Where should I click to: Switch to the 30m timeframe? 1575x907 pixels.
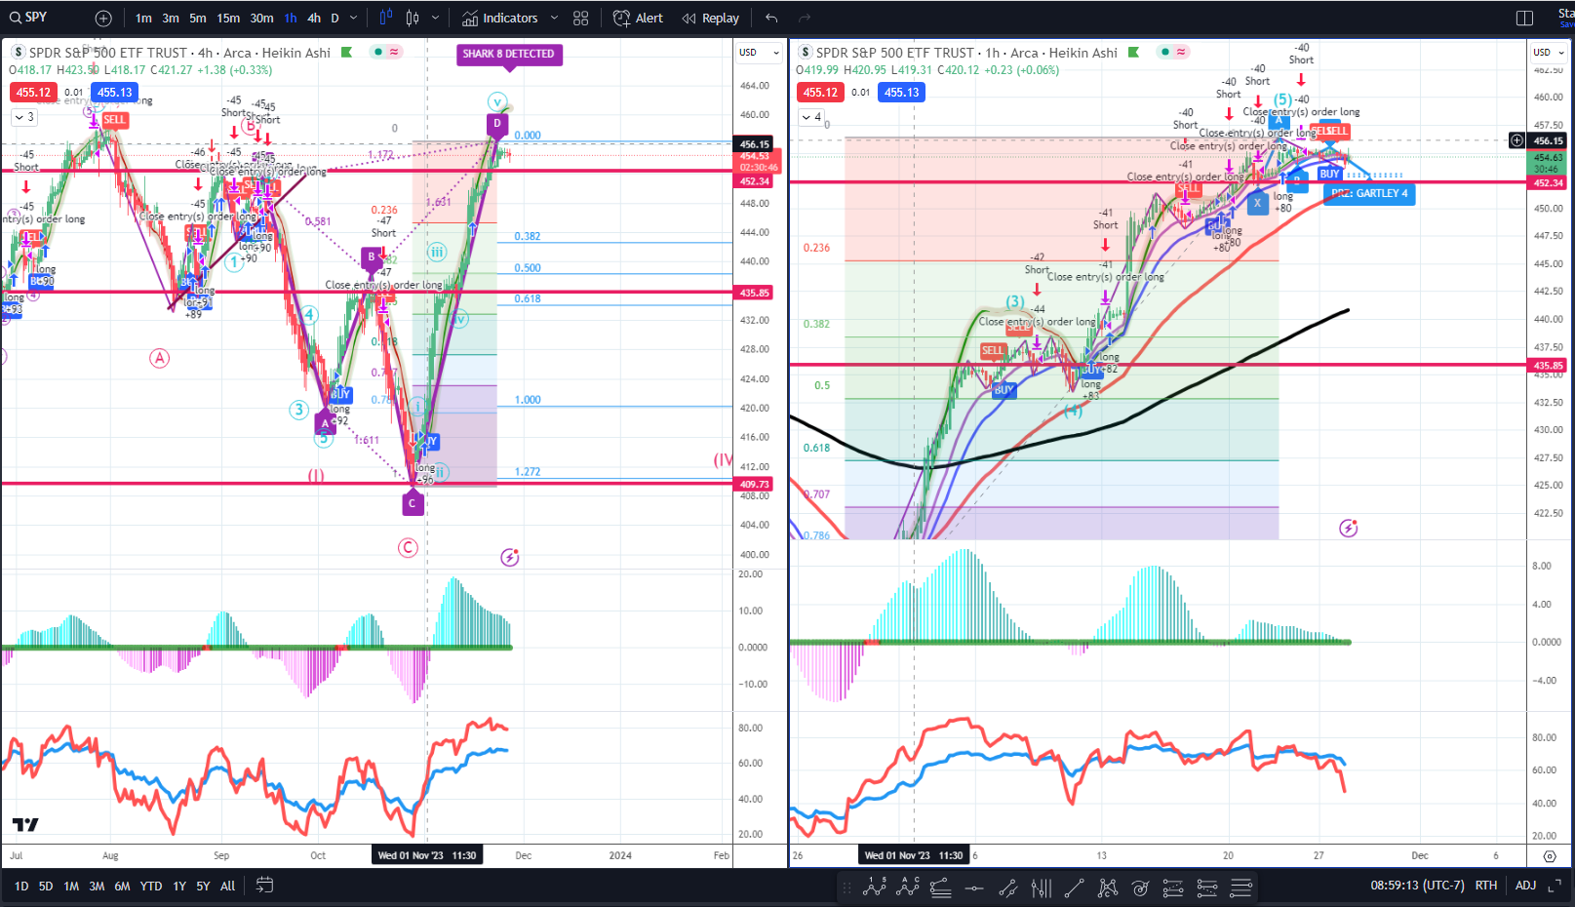click(x=261, y=18)
